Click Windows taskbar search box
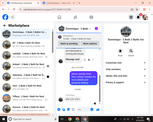This screenshot has height=122, width=153. click(x=32, y=119)
